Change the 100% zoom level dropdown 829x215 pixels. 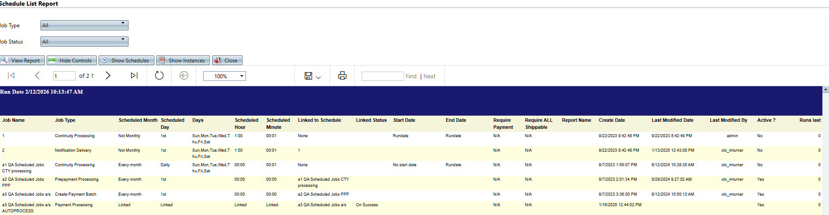tap(224, 76)
